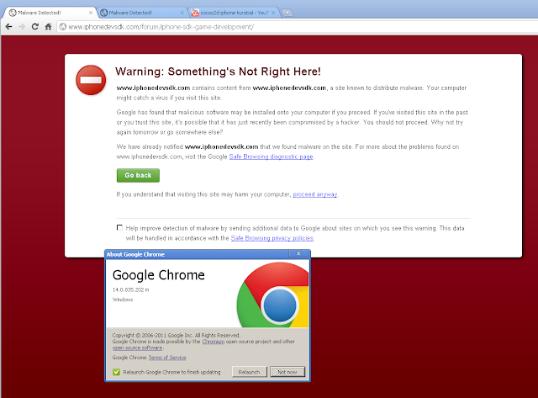Image resolution: width=538 pixels, height=398 pixels.
Task: Open Safe Browsing privacy policies link
Action: [x=272, y=238]
